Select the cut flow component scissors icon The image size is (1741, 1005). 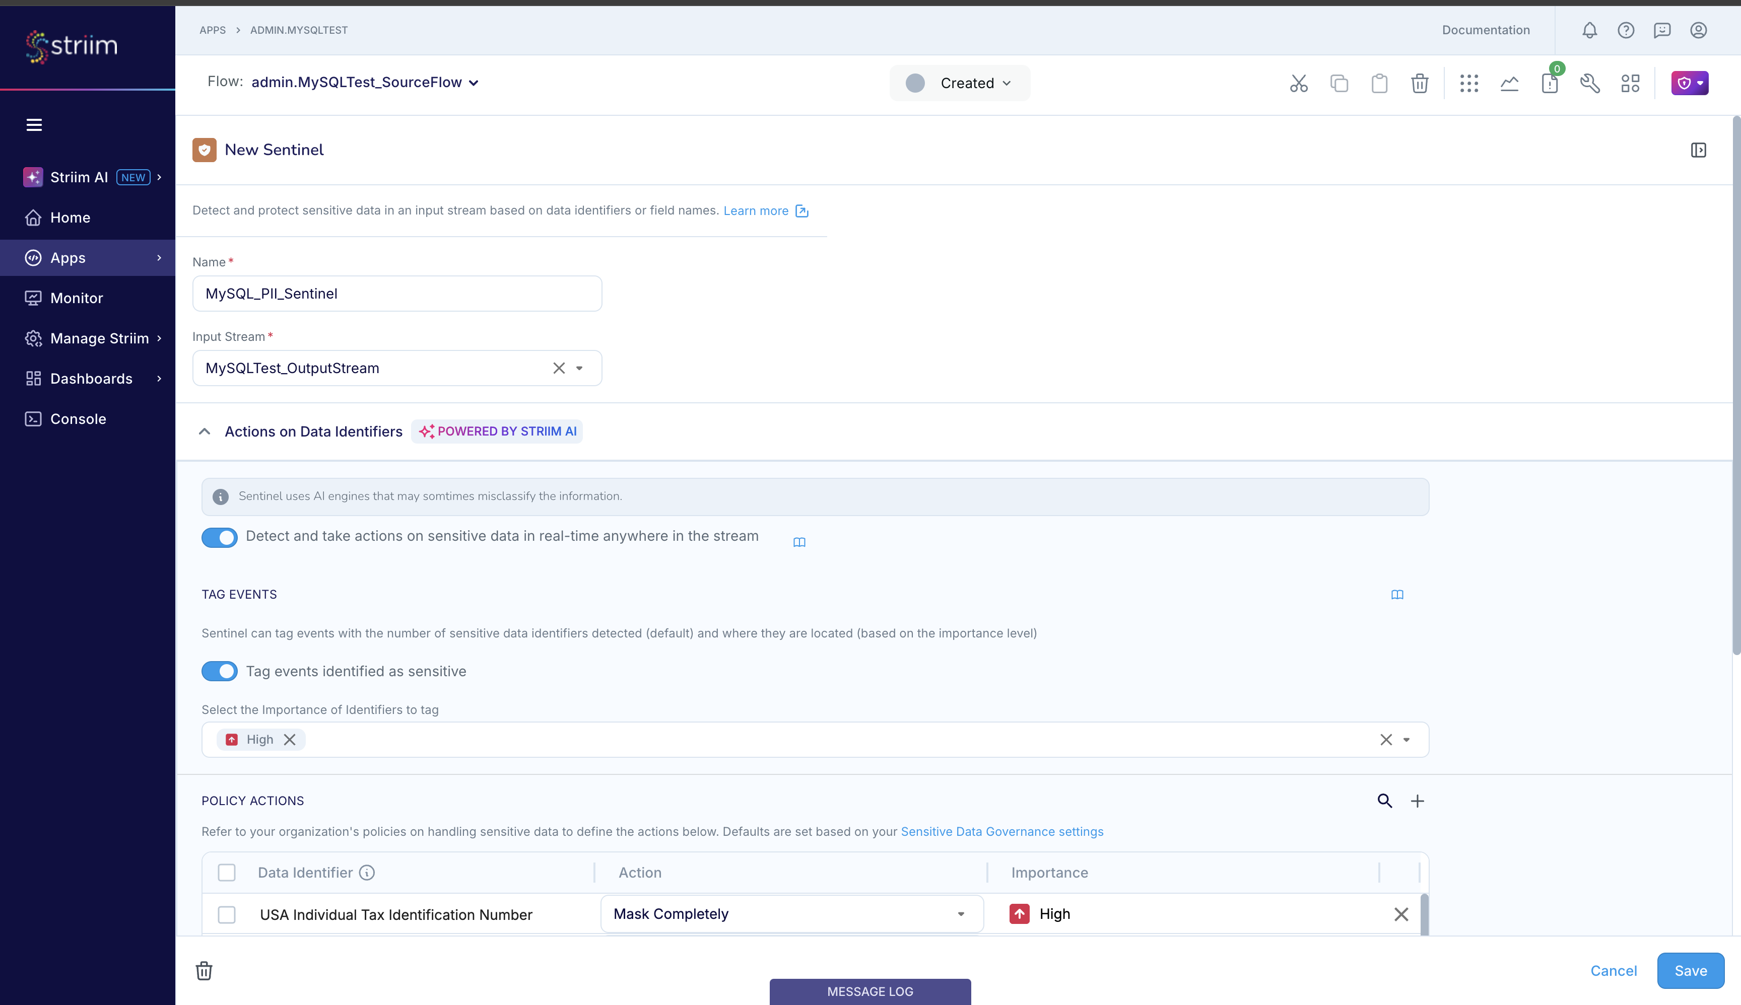1298,83
